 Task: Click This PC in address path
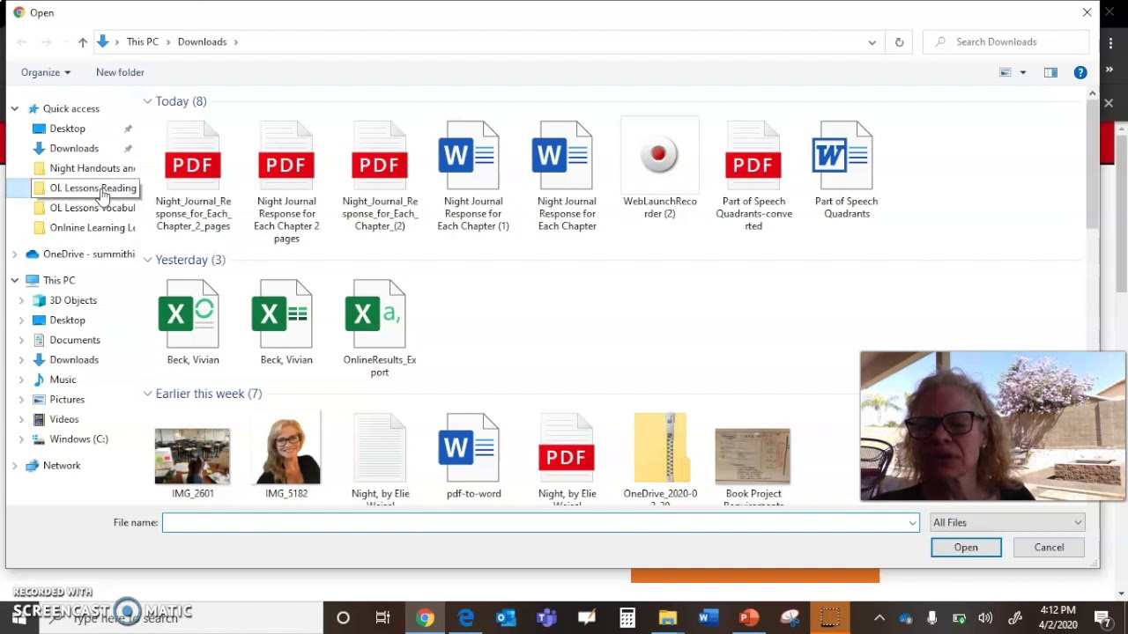[x=142, y=41]
